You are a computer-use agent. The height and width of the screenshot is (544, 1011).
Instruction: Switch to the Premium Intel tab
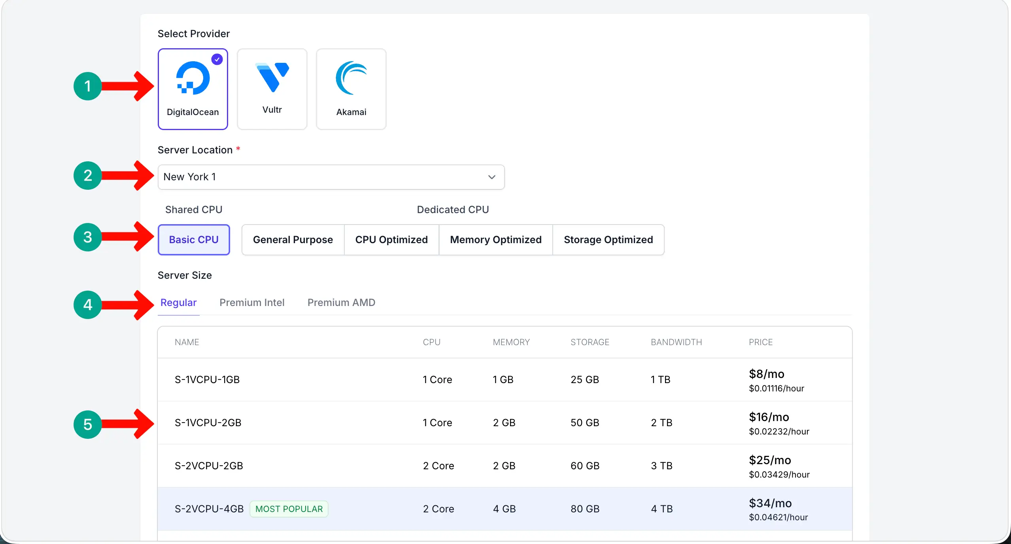252,302
